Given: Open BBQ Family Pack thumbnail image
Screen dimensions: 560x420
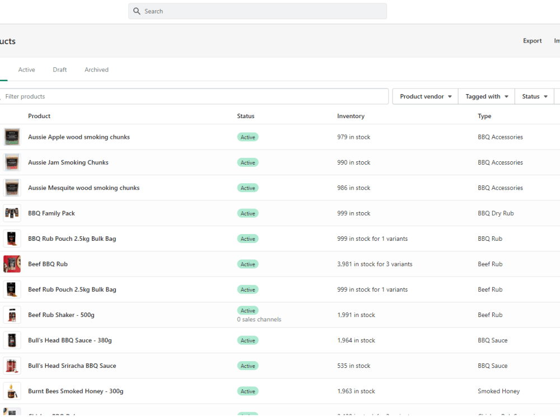Looking at the screenshot, I should coord(12,213).
